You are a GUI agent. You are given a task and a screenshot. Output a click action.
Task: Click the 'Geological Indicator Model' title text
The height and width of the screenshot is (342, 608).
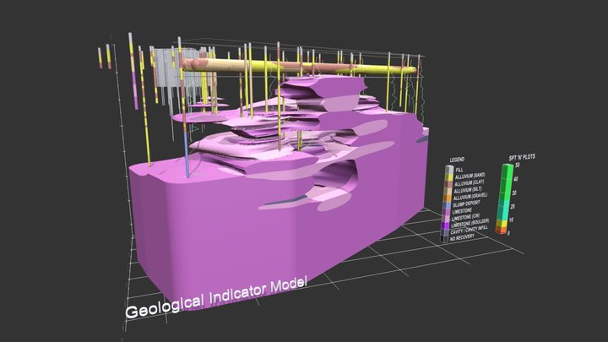[x=216, y=298]
